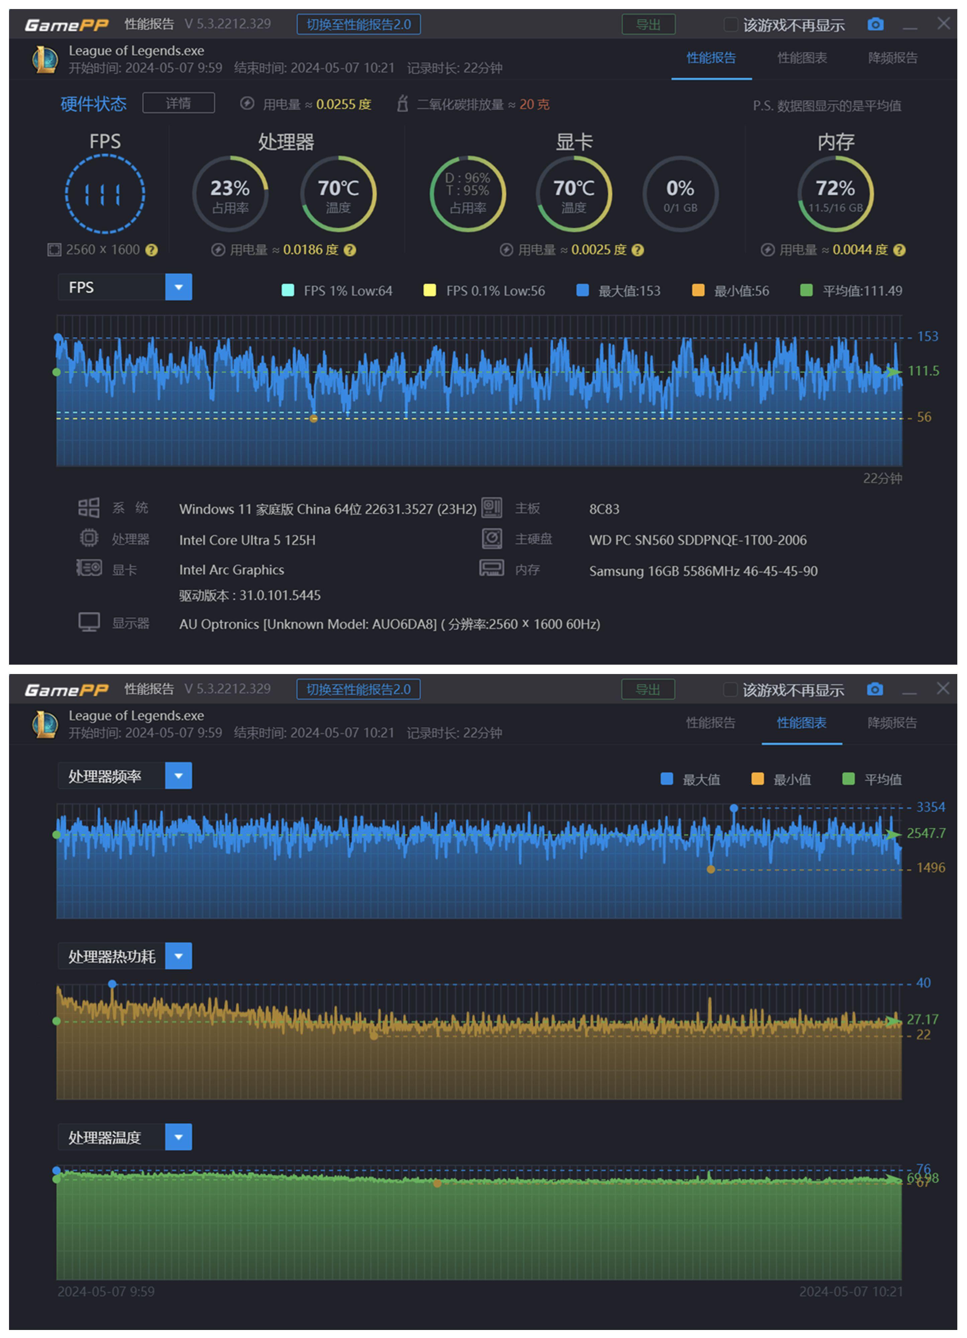Image resolution: width=967 pixels, height=1338 pixels.
Task: Click 切换至性能报告2.0 button in top window
Action: coord(359,24)
